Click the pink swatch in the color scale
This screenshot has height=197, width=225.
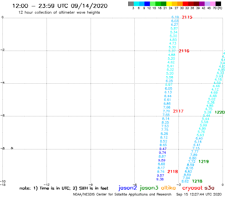click(x=213, y=4)
